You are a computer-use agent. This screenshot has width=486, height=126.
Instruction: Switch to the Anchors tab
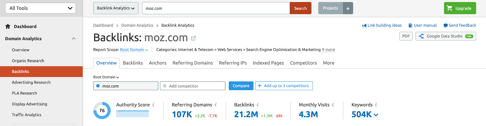click(x=158, y=63)
